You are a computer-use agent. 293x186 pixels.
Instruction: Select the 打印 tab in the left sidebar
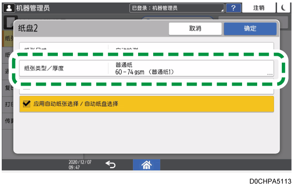pyautogui.click(x=7, y=105)
